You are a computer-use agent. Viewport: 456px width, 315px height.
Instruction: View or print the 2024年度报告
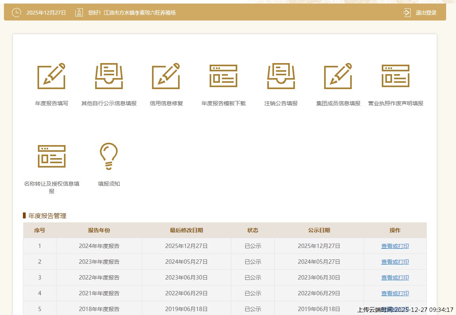pyautogui.click(x=395, y=246)
